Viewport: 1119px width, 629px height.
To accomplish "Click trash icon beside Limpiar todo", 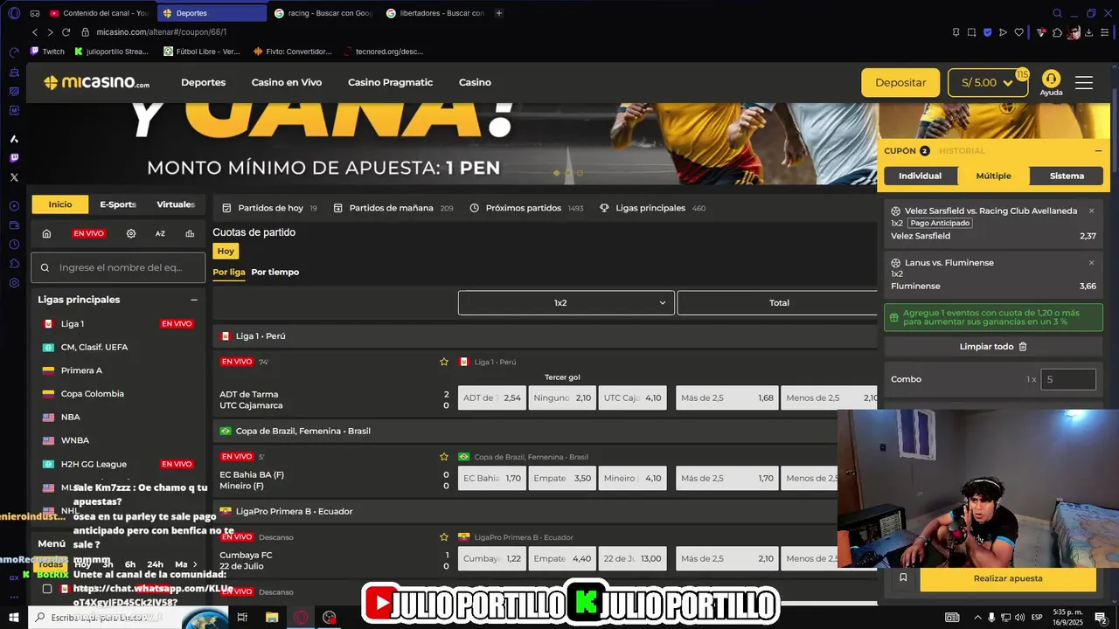I will pos(1023,347).
